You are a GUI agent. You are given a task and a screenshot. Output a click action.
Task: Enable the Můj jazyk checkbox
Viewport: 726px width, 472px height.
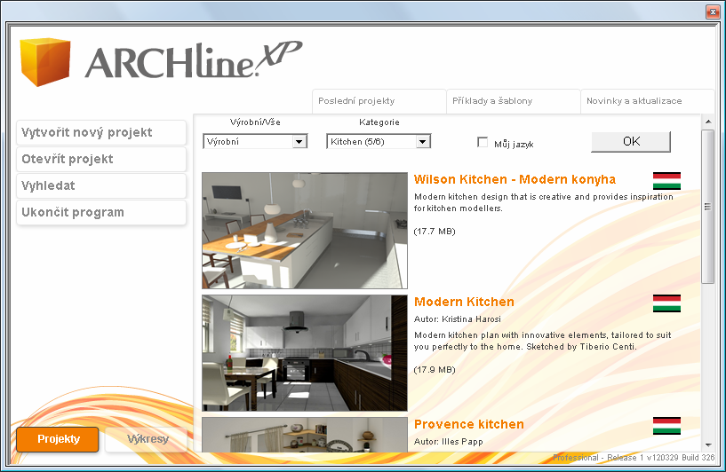[483, 142]
